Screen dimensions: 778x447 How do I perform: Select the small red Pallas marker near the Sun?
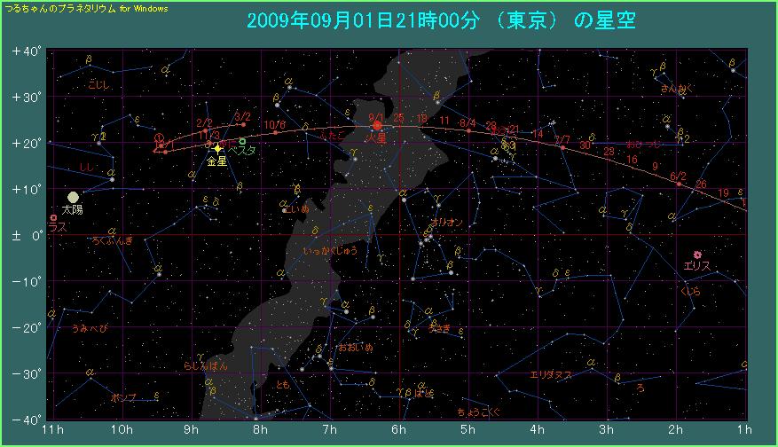coord(53,217)
